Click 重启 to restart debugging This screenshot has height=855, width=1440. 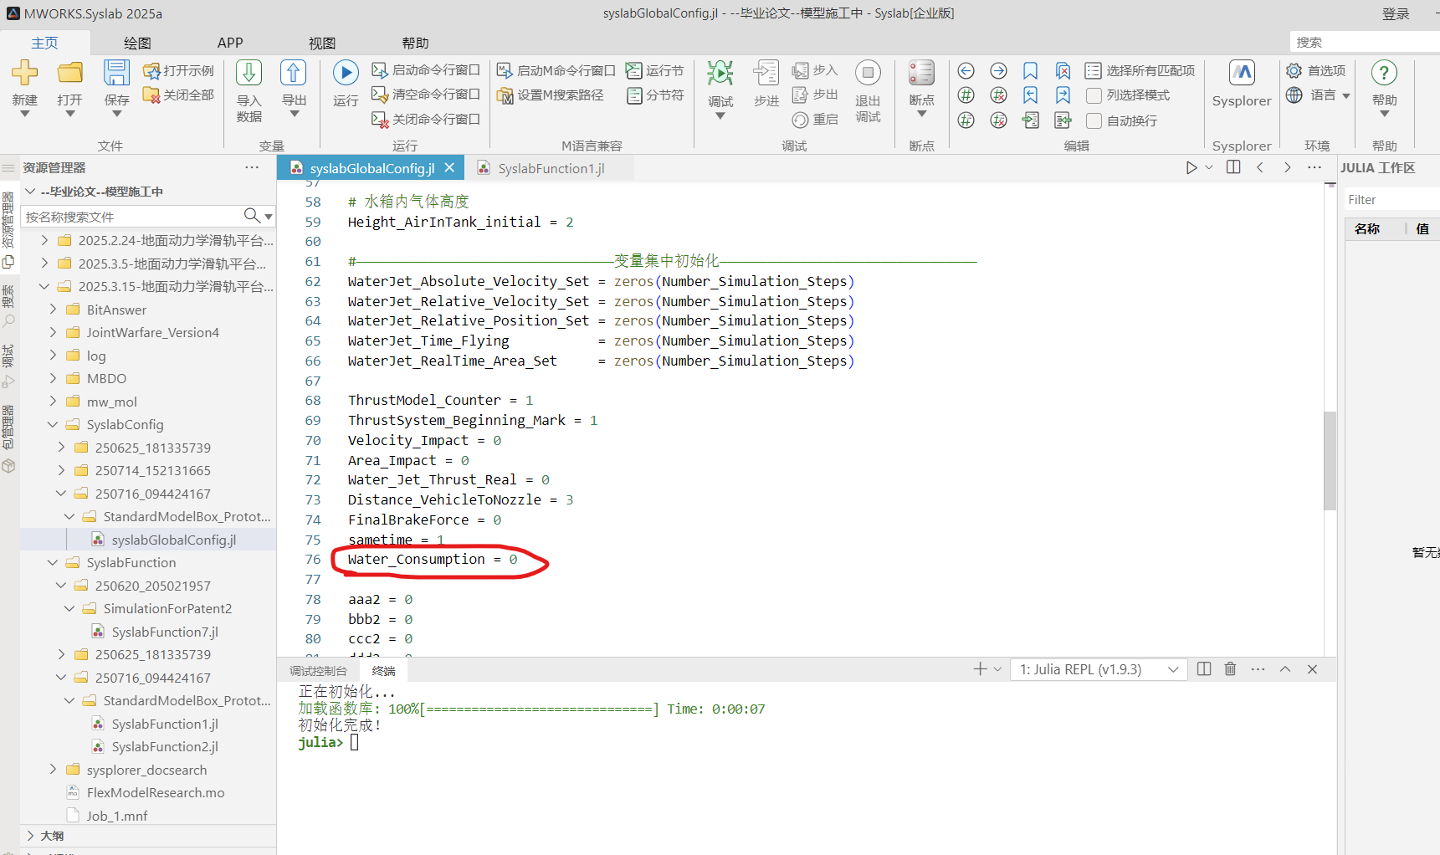click(815, 120)
